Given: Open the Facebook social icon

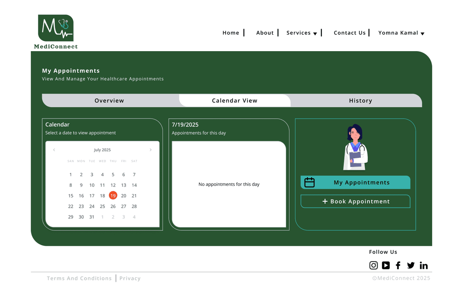Looking at the screenshot, I should [x=398, y=265].
